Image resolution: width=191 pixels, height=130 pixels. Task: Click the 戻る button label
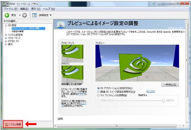point(14,15)
